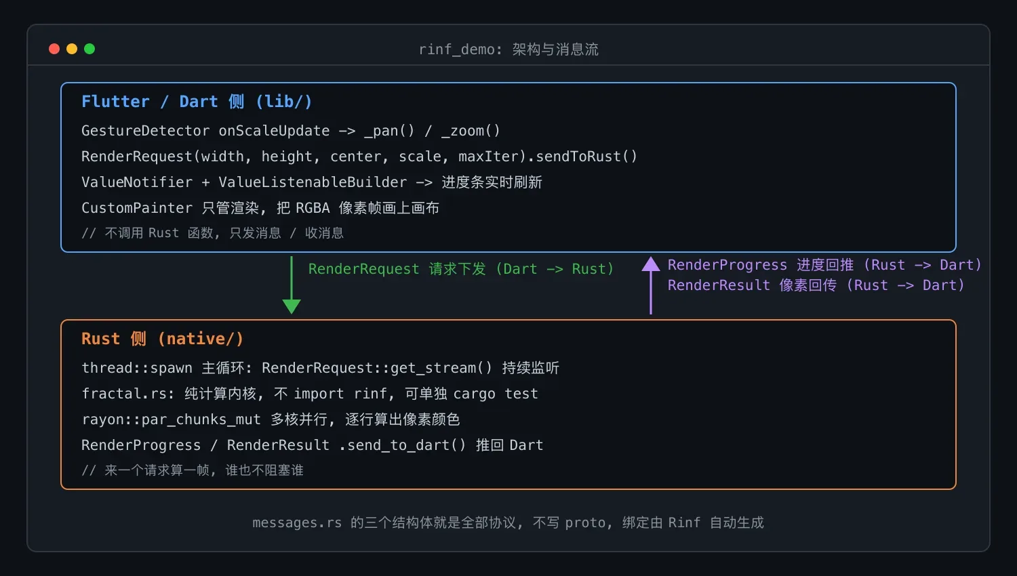This screenshot has width=1017, height=576.
Task: Click the green label "RenderRequest 请求下发"
Action: tap(461, 269)
